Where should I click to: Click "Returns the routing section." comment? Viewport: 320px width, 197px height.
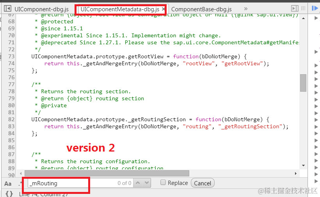(86, 91)
